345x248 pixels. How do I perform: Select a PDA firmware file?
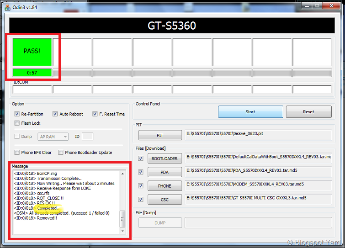point(165,172)
